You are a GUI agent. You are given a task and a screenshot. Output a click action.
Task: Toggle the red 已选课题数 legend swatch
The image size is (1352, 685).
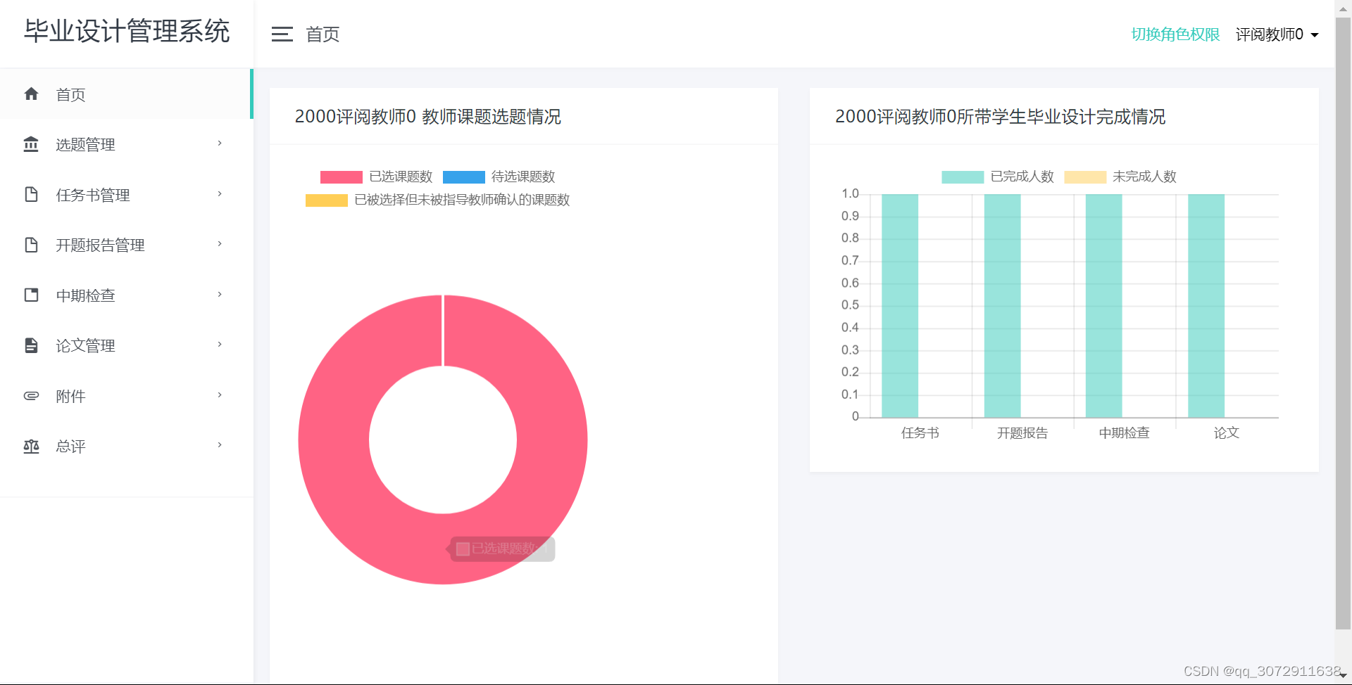pos(341,177)
